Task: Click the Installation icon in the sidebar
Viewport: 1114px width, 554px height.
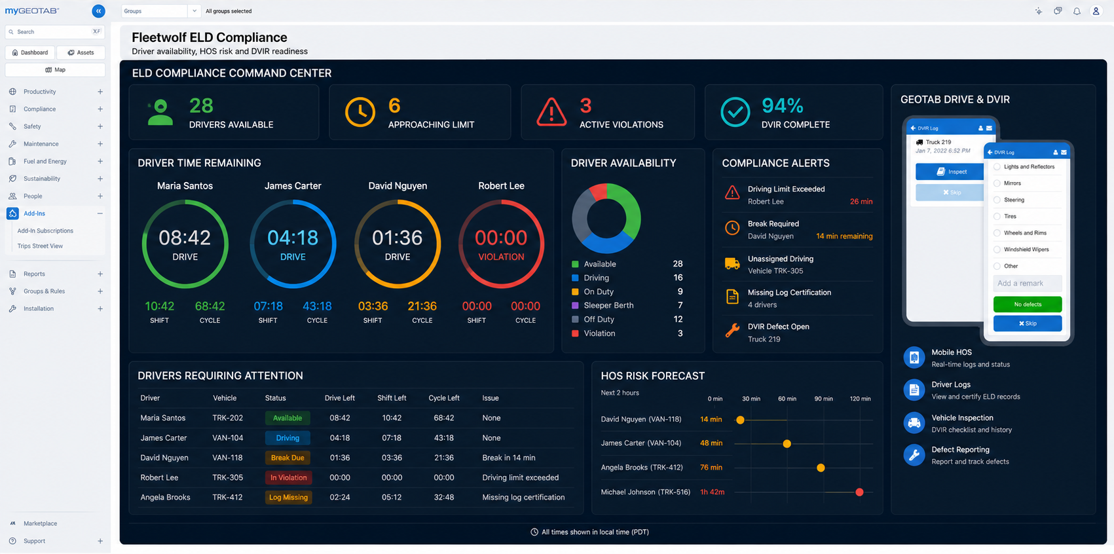Action: [12, 308]
